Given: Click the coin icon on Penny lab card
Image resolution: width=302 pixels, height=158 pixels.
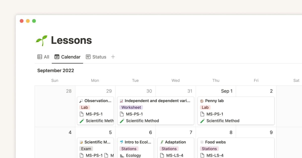Looking at the screenshot, I should tap(202, 101).
